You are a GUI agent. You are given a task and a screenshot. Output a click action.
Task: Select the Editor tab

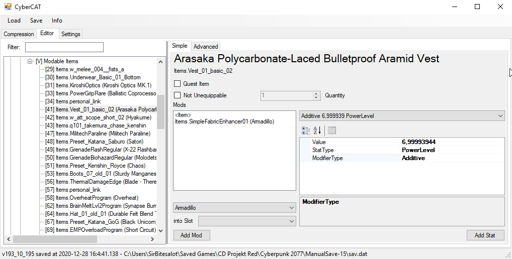tap(47, 33)
